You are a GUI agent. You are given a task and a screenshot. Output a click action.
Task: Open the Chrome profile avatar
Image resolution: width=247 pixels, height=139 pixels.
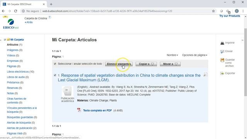(237, 11)
